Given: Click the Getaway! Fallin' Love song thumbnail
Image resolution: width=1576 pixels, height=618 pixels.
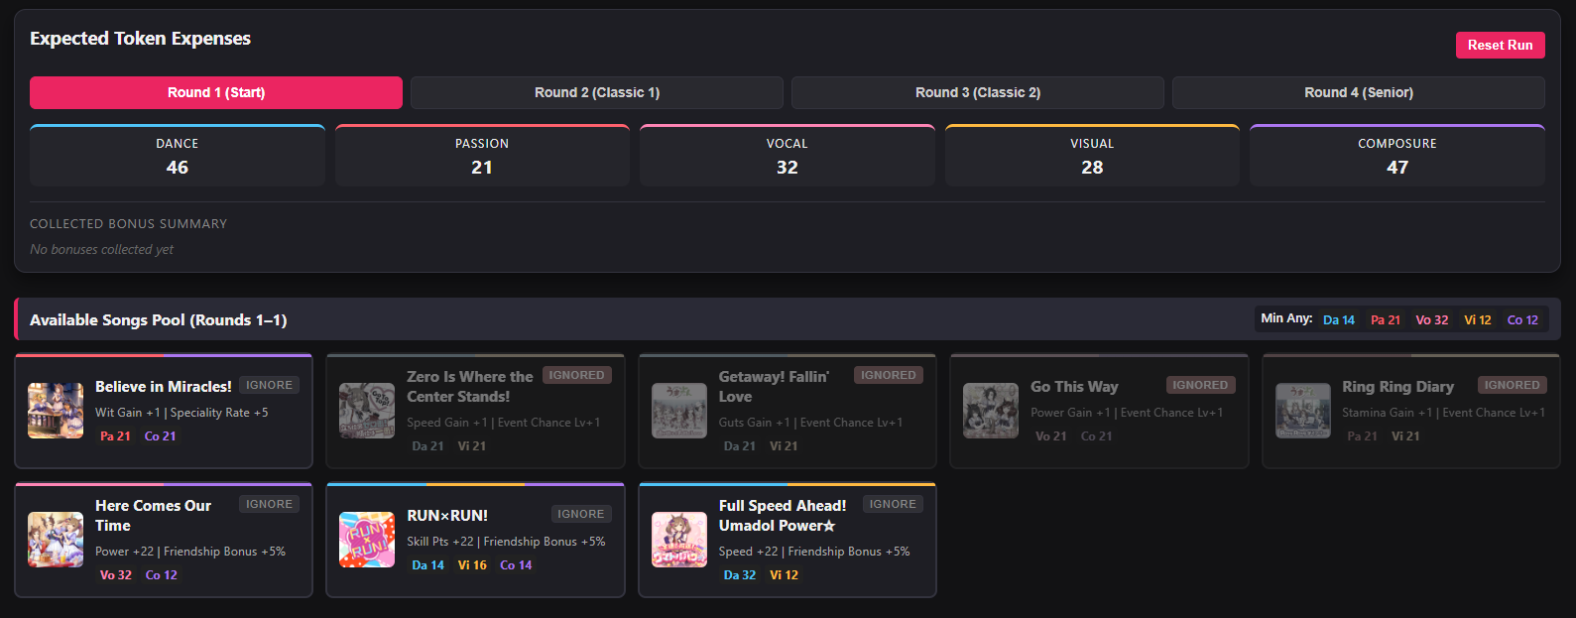Looking at the screenshot, I should point(679,411).
